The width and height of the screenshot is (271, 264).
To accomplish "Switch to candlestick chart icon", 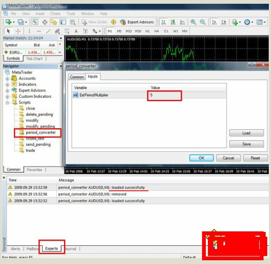I will [x=173, y=22].
